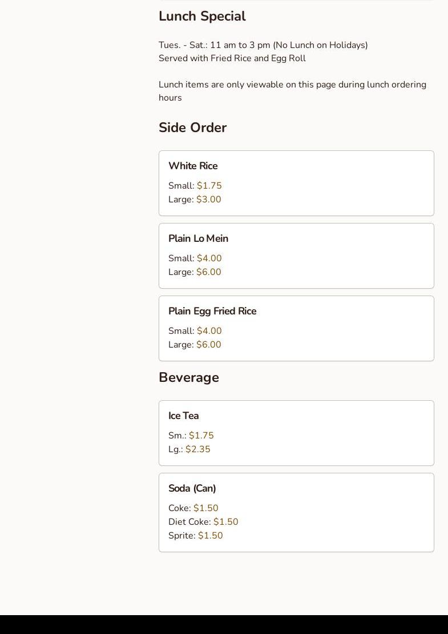448x634 pixels.
Task: Select the Diet Coke $1.50 option
Action: 225,522
